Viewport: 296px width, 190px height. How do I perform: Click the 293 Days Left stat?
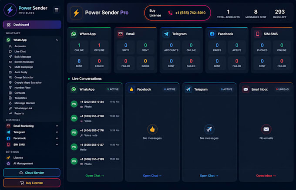click(x=279, y=14)
